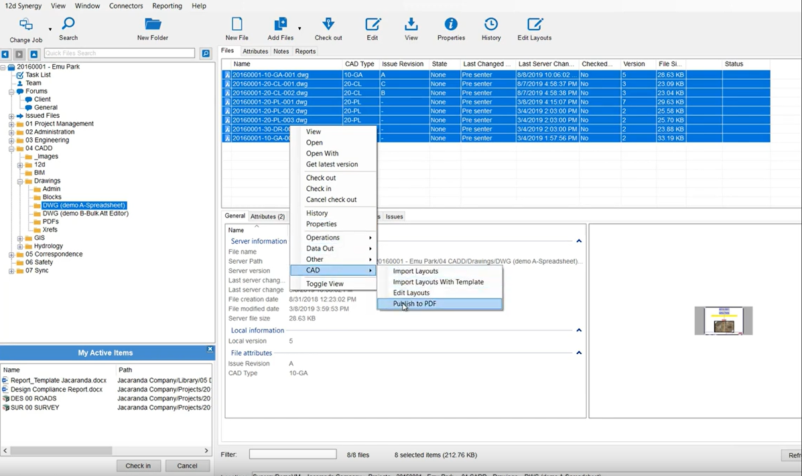Click the drawing preview thumbnail
This screenshot has height=476, width=802.
click(x=723, y=321)
